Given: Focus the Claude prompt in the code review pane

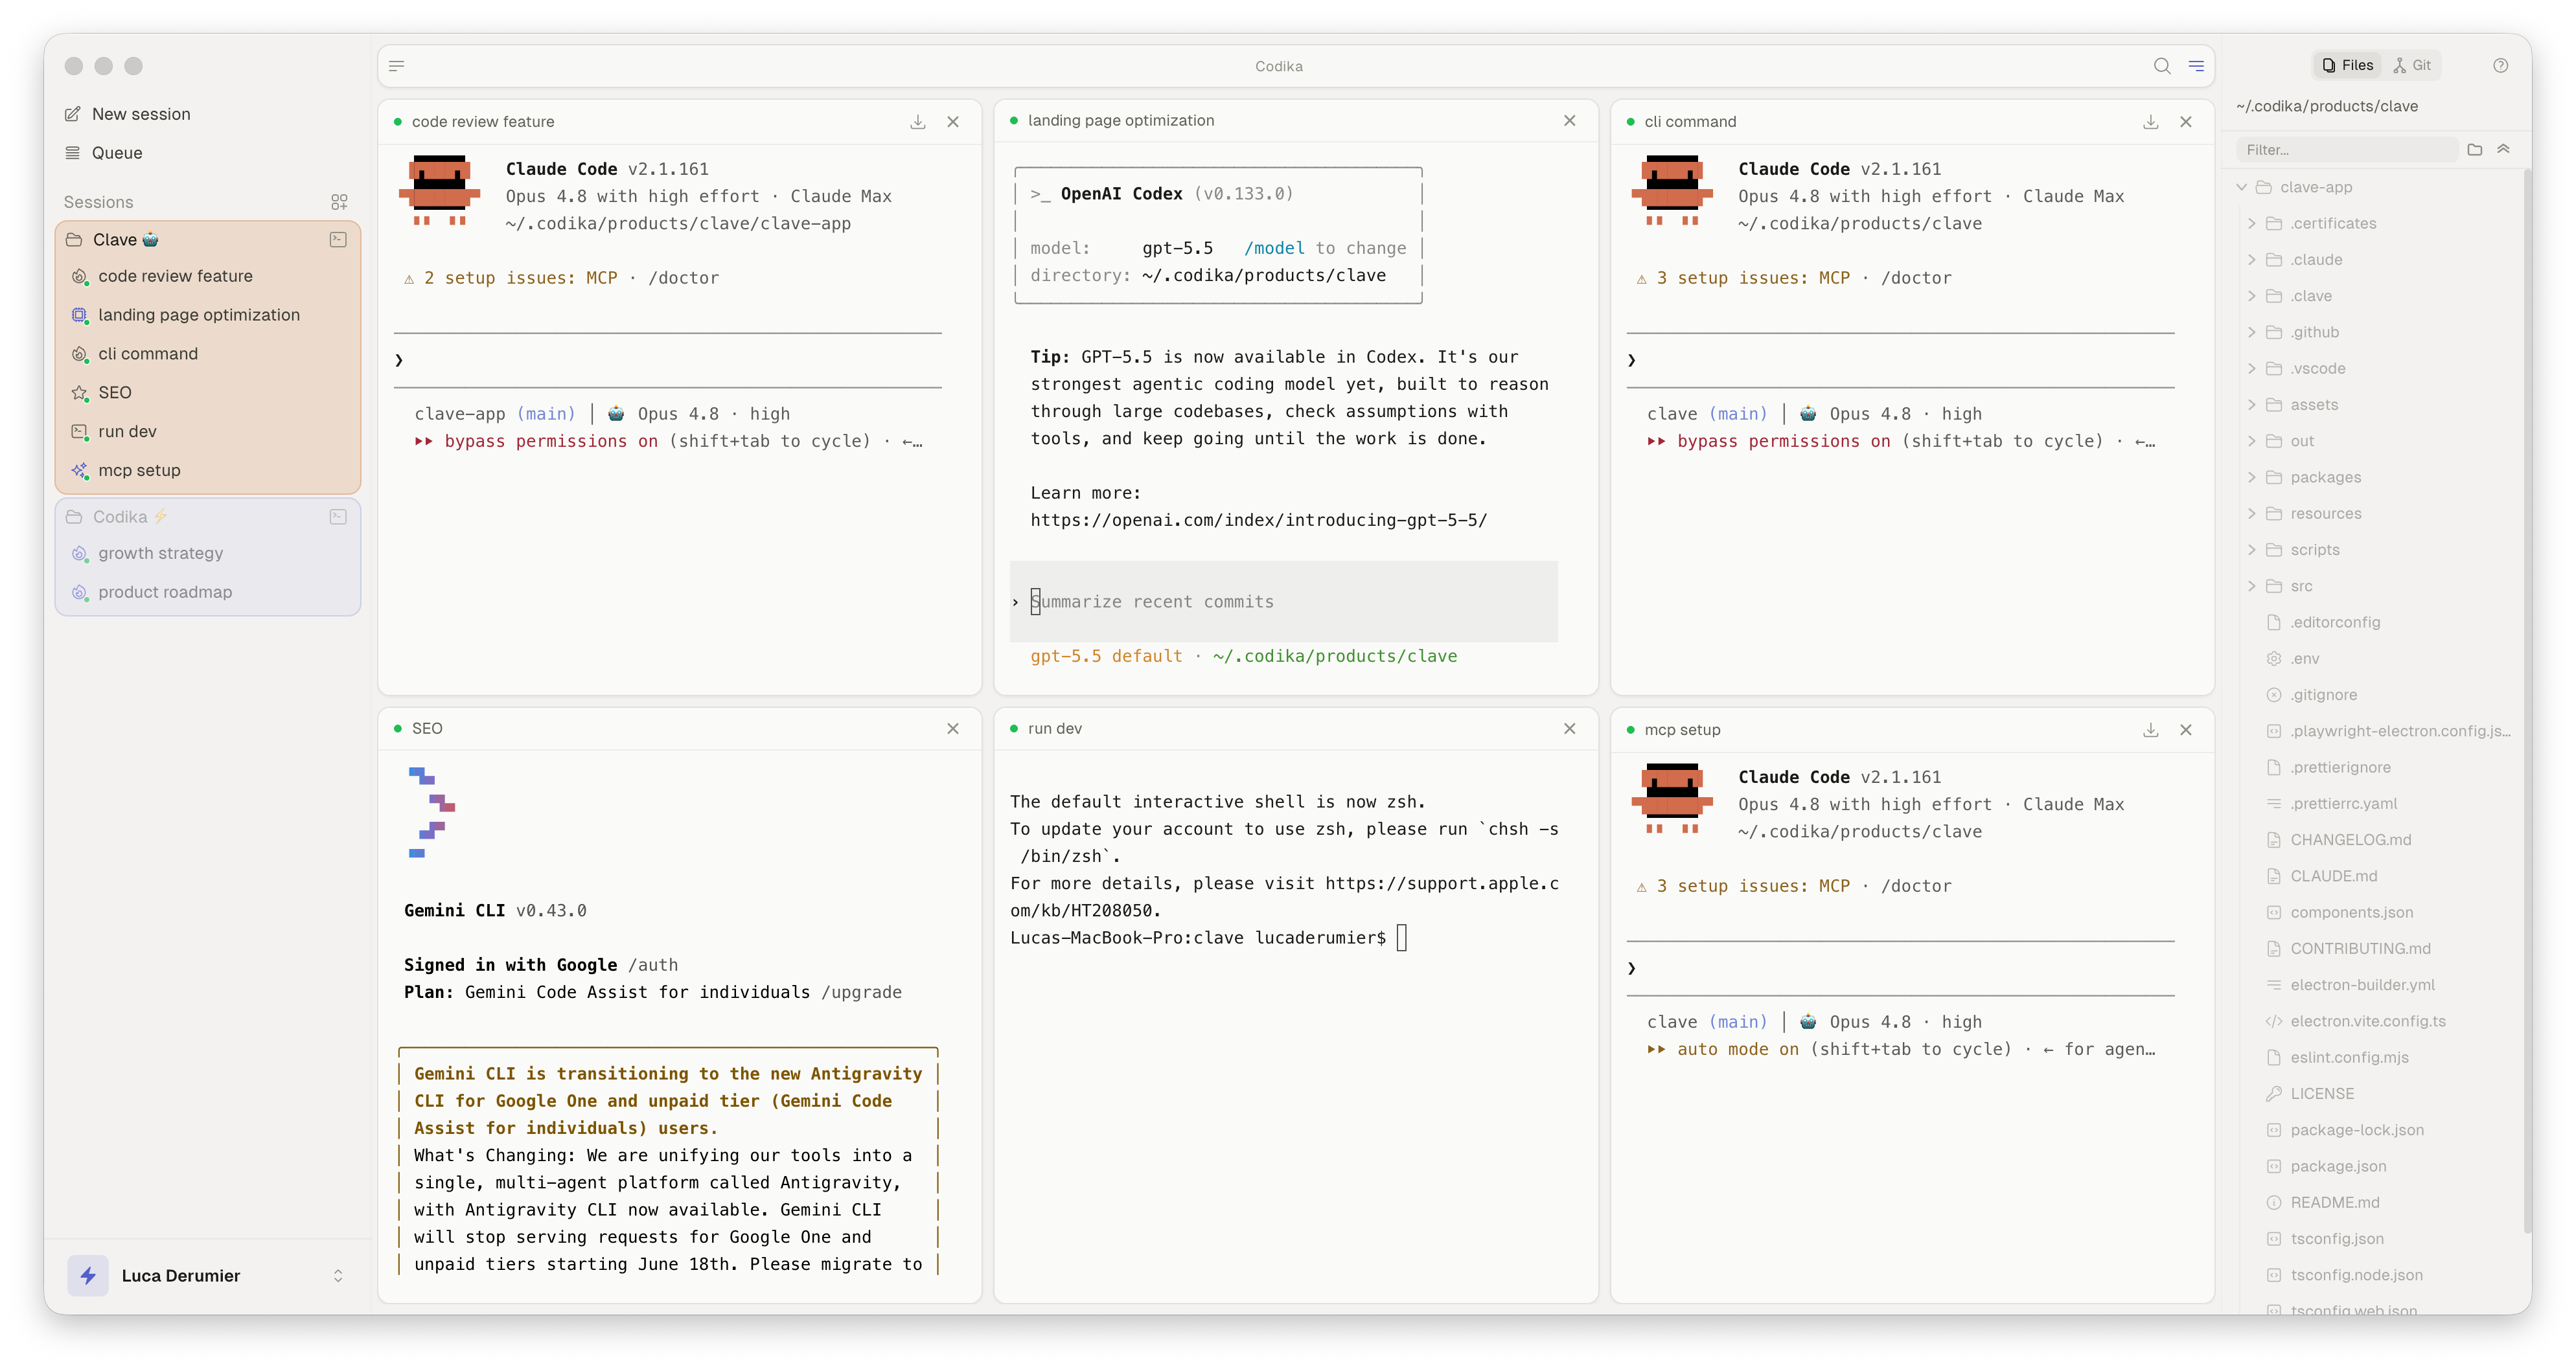Looking at the screenshot, I should click(x=668, y=360).
